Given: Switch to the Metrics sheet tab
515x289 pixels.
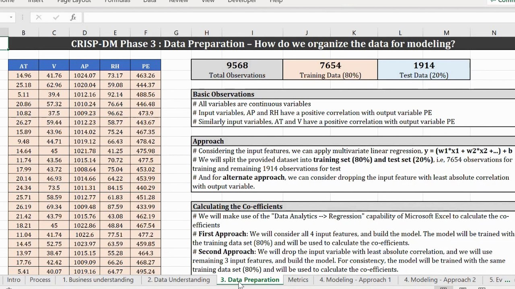Looking at the screenshot, I should tap(298, 280).
